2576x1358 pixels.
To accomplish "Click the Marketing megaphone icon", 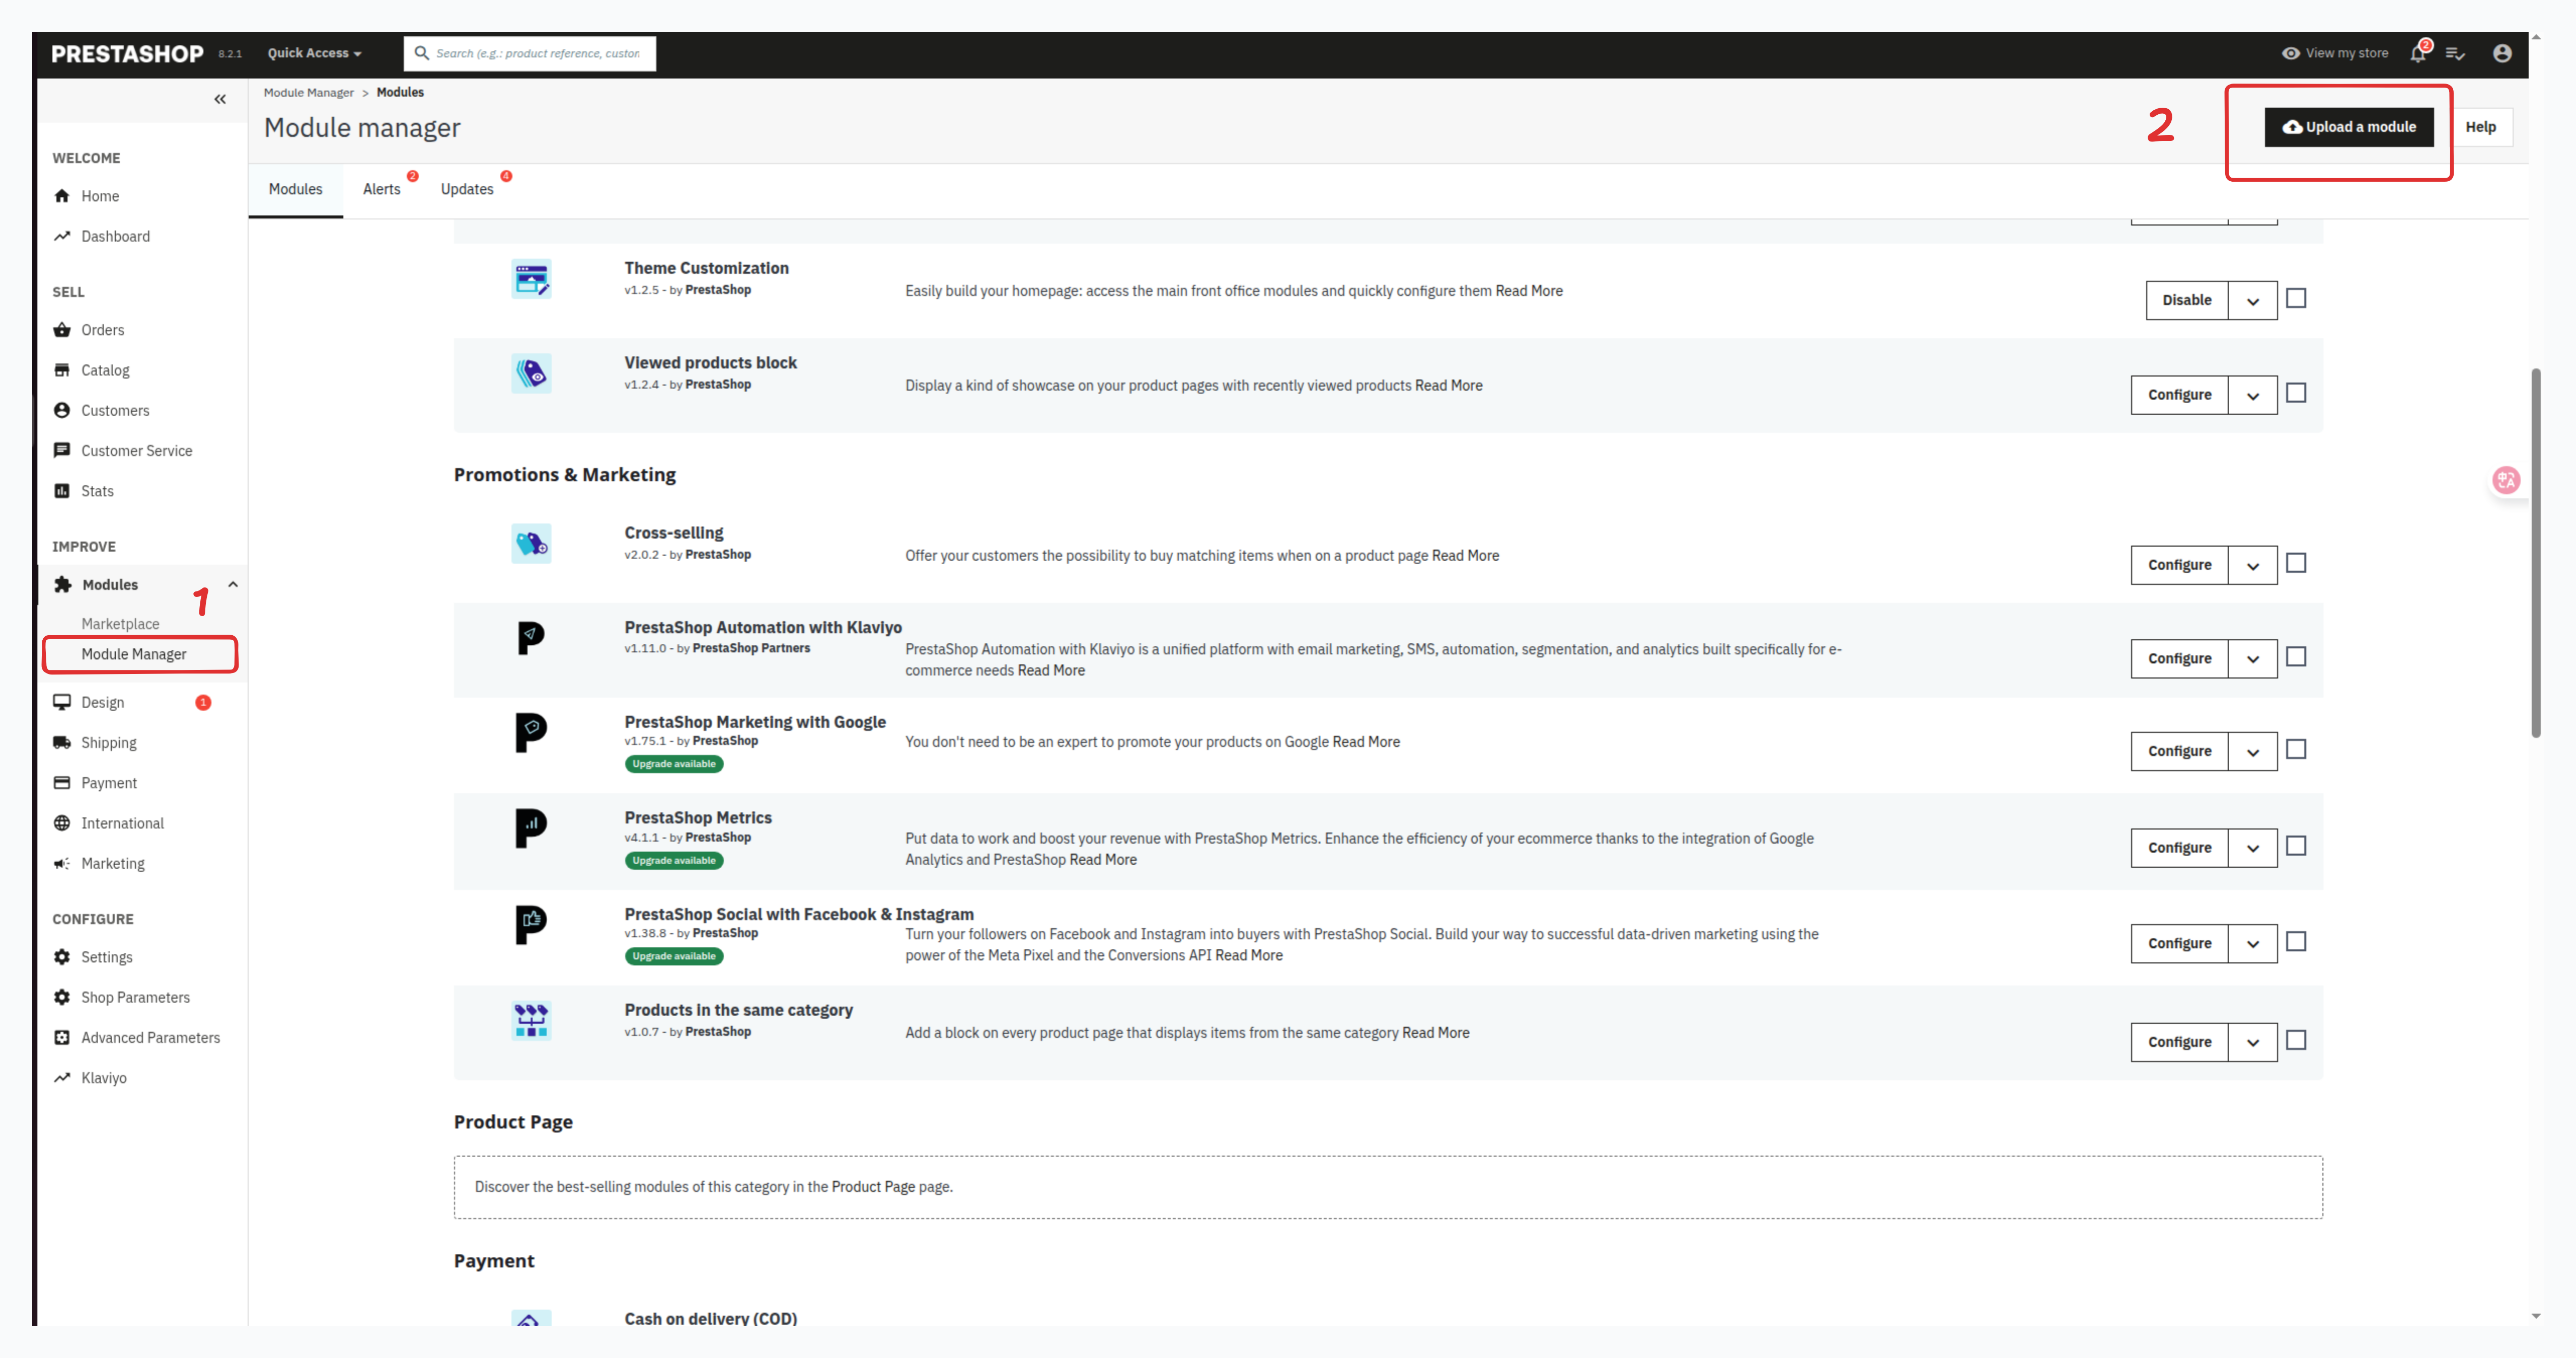I will [x=62, y=863].
